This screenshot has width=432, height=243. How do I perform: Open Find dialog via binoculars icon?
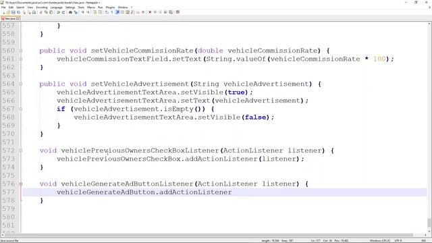(x=70, y=12)
